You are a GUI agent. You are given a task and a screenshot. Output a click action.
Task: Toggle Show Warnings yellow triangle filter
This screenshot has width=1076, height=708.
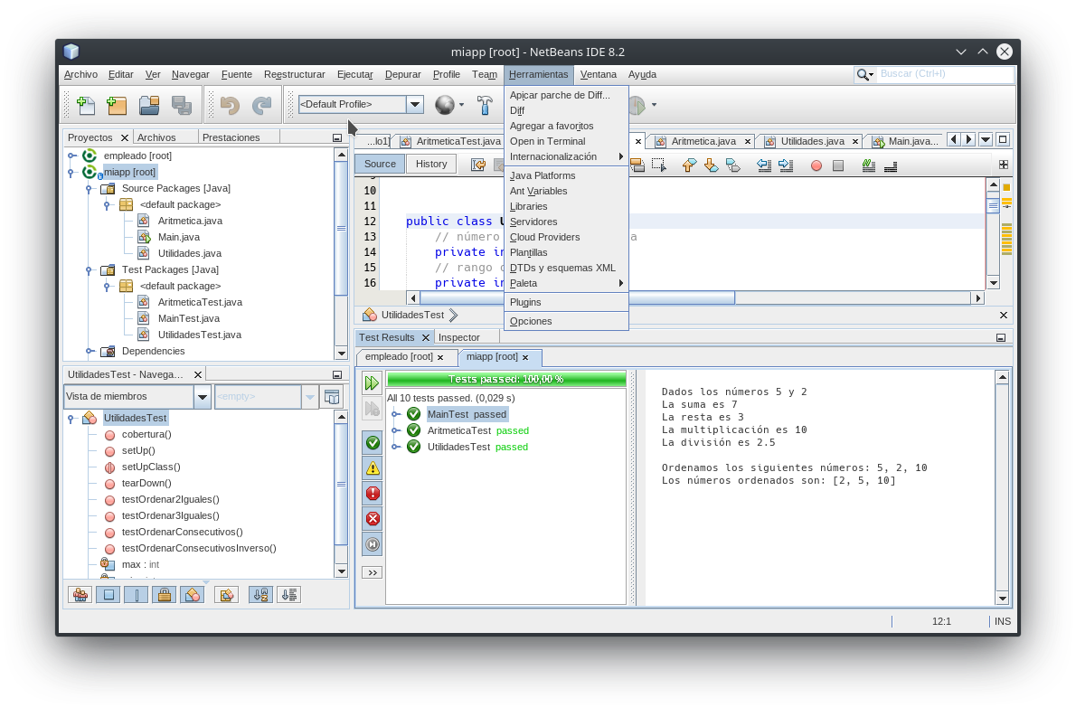click(373, 467)
